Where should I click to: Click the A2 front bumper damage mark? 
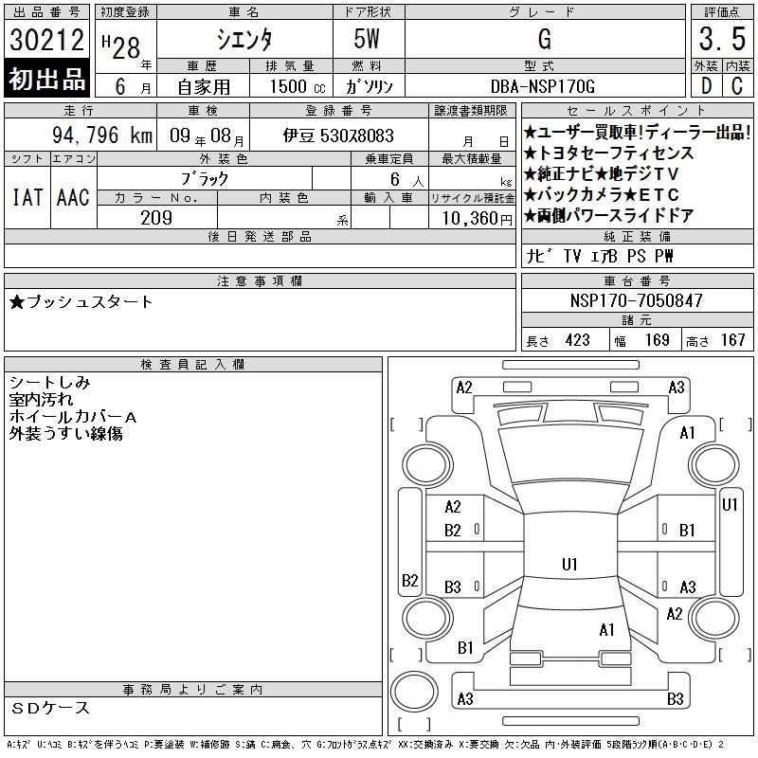point(464,388)
